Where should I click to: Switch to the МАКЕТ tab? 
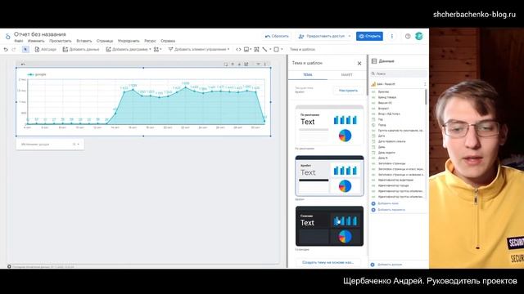(346, 74)
